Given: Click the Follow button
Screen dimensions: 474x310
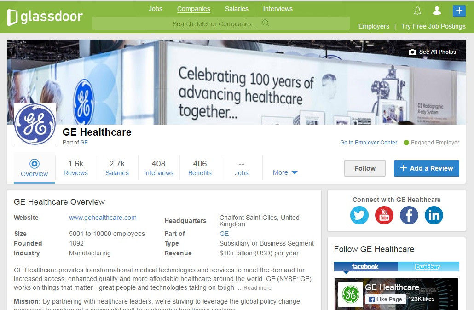Looking at the screenshot, I should 365,168.
